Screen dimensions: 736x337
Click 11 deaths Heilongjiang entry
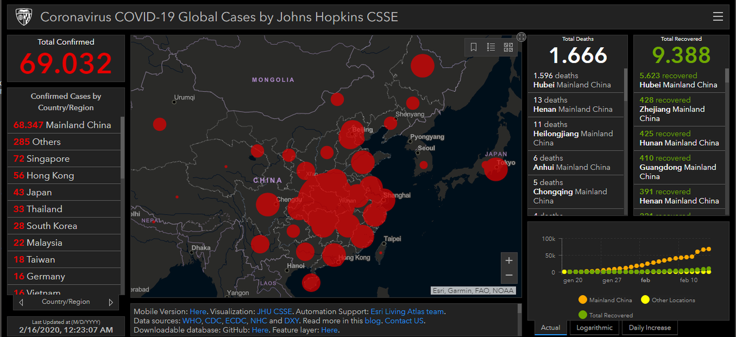click(x=576, y=134)
